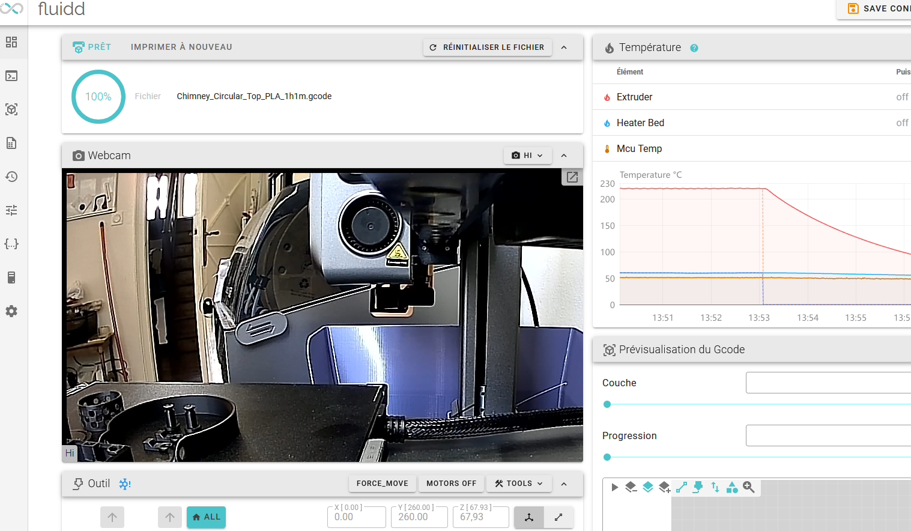Expand the TOOLS dropdown menu
The width and height of the screenshot is (911, 531).
519,484
